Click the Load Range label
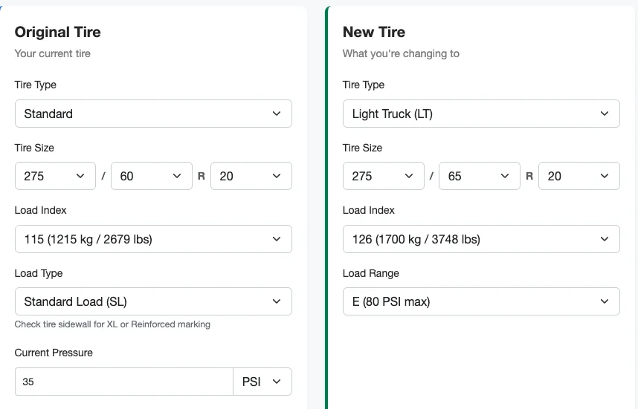The width and height of the screenshot is (638, 409). (370, 273)
